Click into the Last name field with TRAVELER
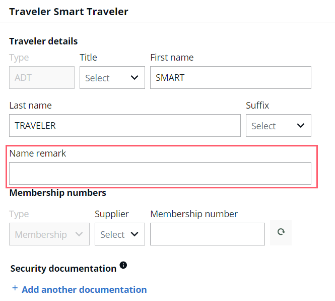Viewport: 335px width, 301px height. pos(125,126)
